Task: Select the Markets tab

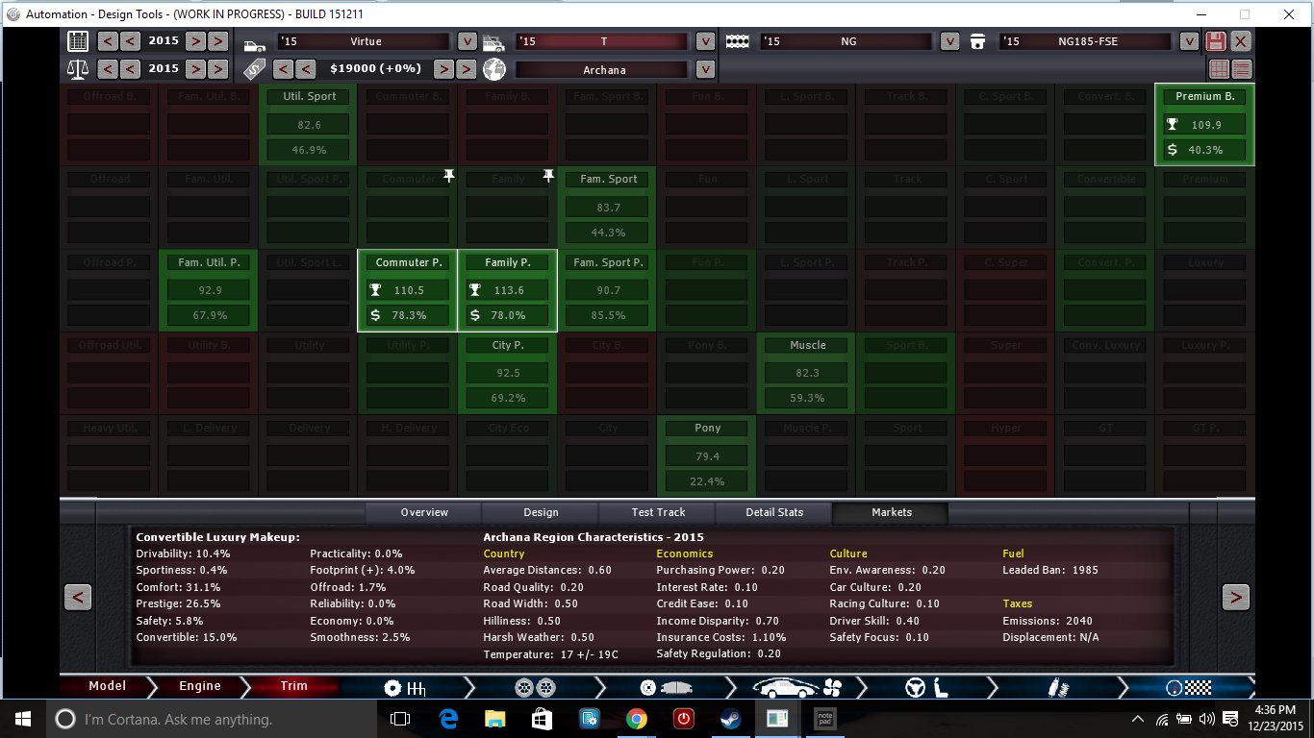Action: pyautogui.click(x=892, y=513)
